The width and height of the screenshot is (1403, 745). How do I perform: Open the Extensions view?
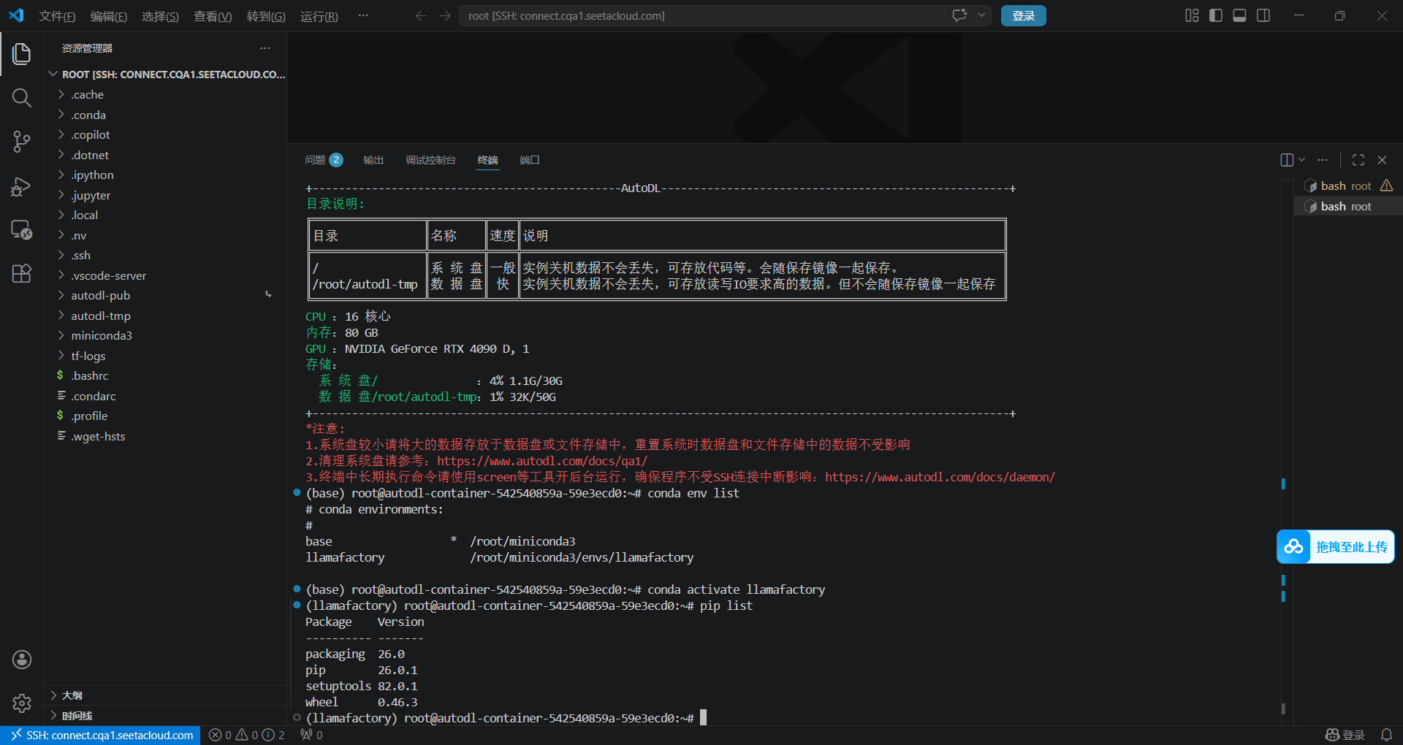pyautogui.click(x=21, y=274)
